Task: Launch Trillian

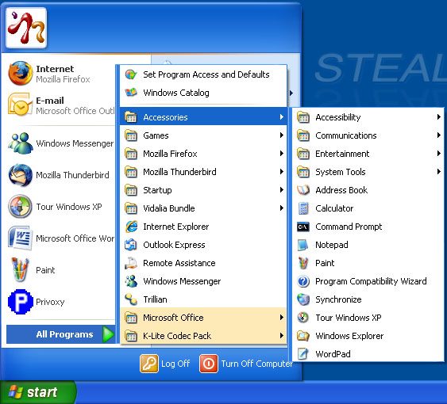Action: tap(203, 299)
